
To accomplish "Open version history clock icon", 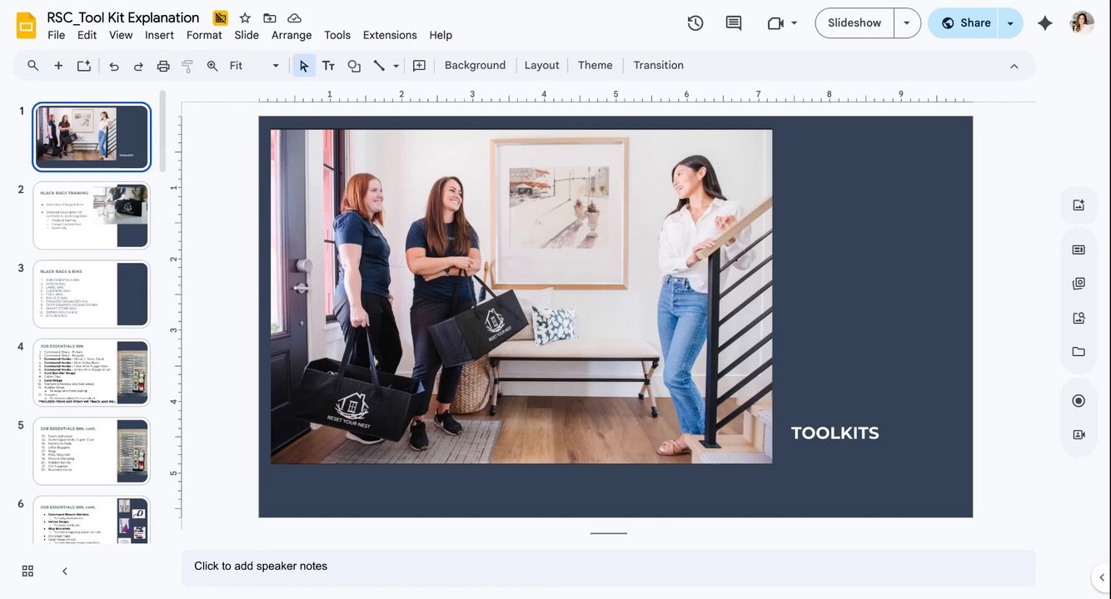I will (x=695, y=23).
